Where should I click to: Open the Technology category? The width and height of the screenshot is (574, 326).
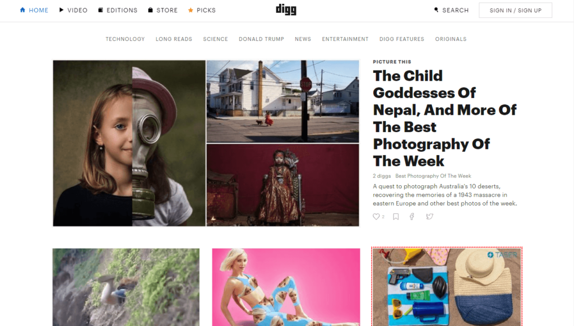125,39
